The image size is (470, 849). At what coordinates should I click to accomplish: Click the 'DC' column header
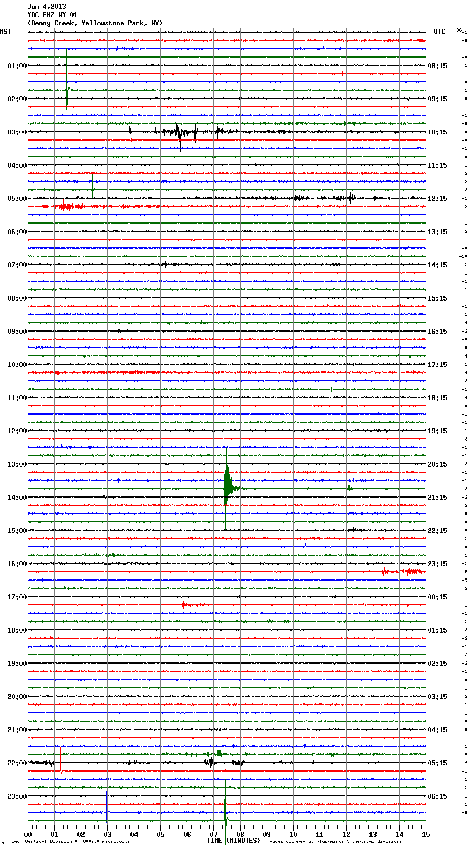459,30
